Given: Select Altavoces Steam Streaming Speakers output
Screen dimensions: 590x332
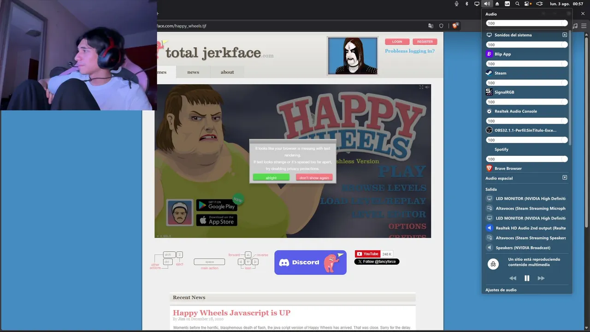Looking at the screenshot, I should 527,238.
